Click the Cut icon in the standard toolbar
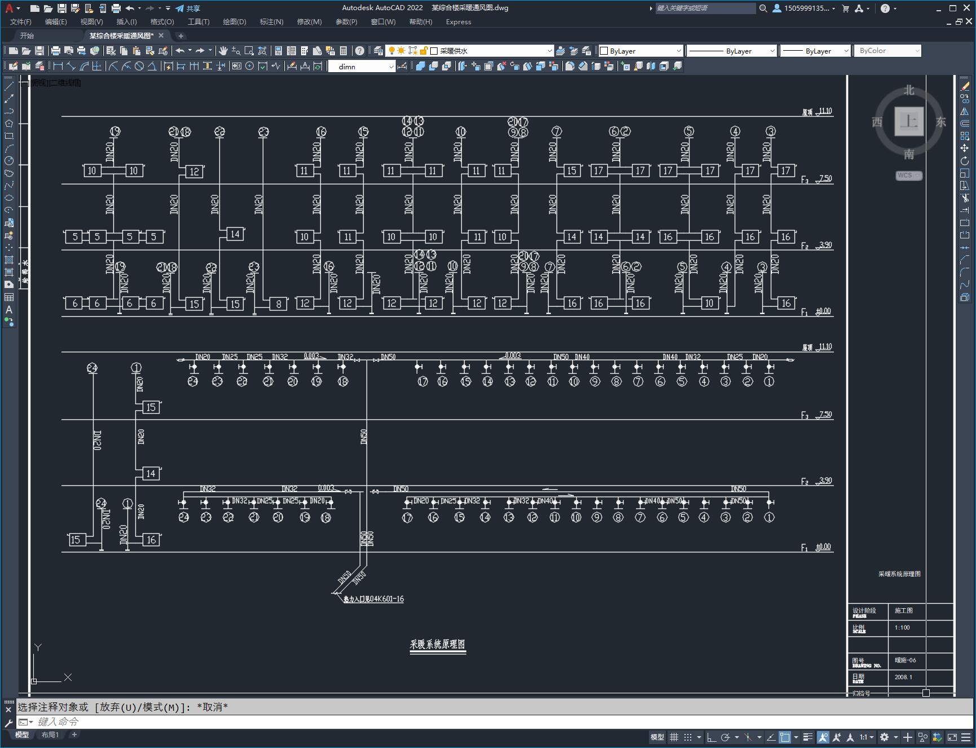The width and height of the screenshot is (976, 748). point(111,51)
